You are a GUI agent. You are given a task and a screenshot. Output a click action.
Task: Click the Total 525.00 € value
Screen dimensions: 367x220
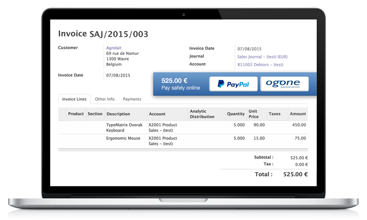click(x=295, y=175)
